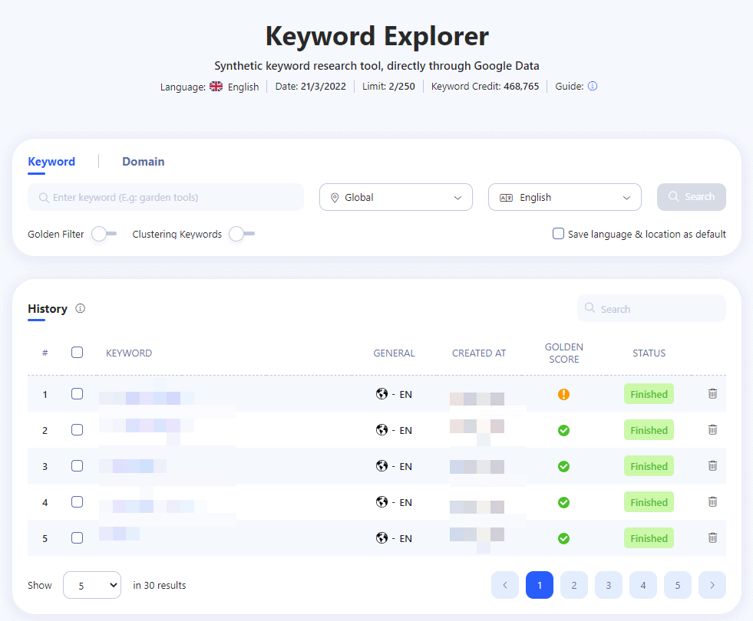Image resolution: width=753 pixels, height=621 pixels.
Task: Click magnifier icon in history search box
Action: (x=590, y=308)
